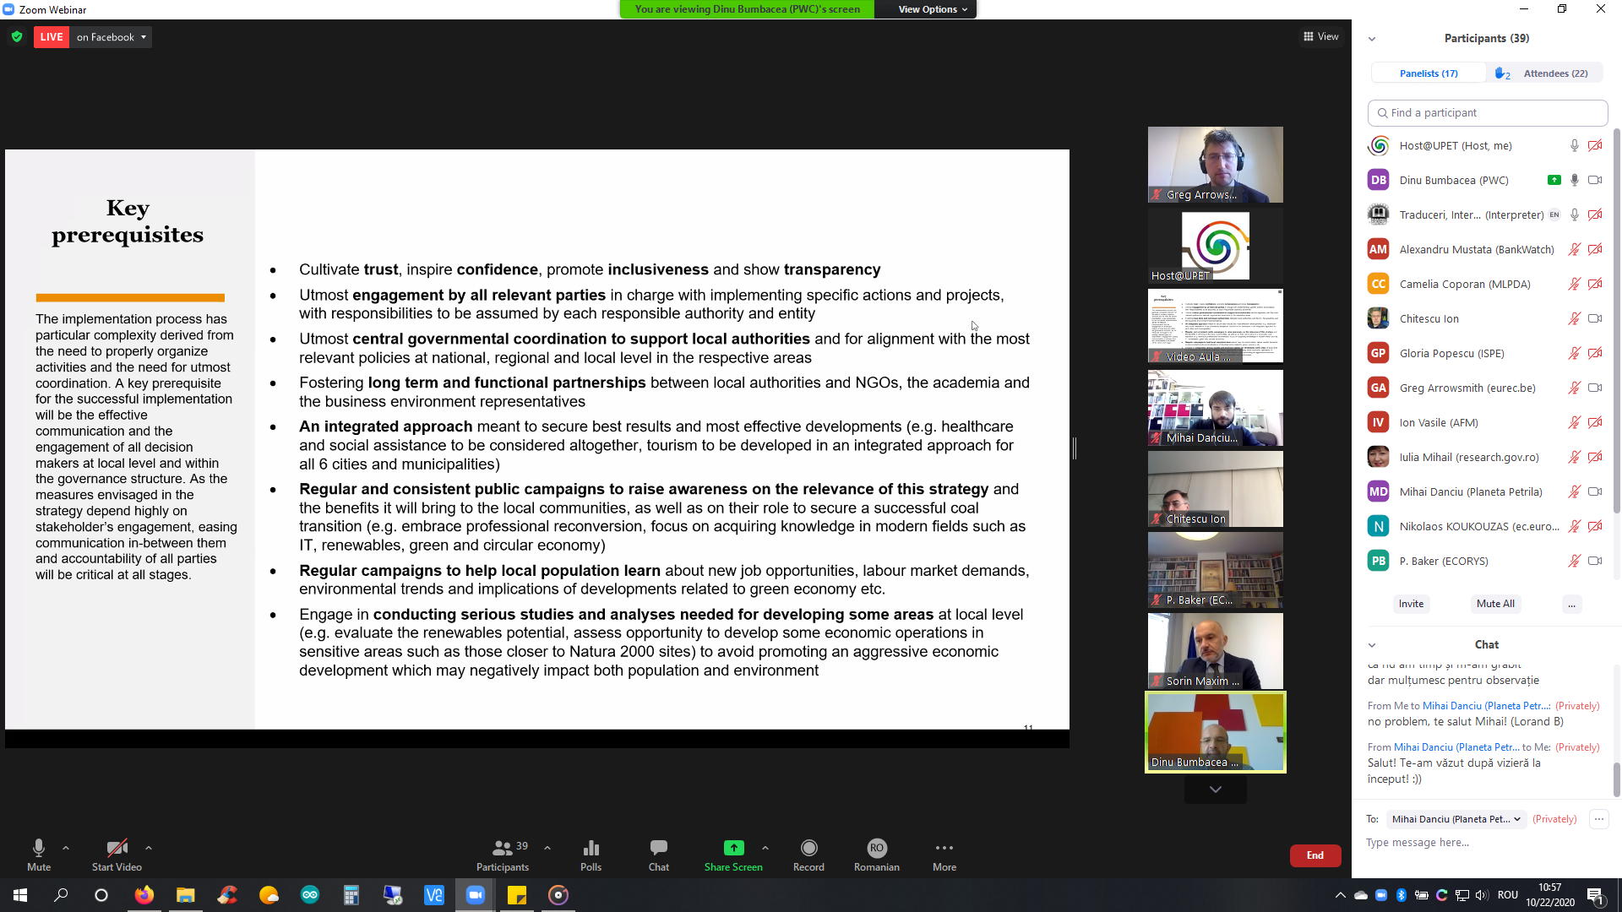1622x912 pixels.
Task: Open the chat recipient dropdown Mihai Danciu
Action: tap(1456, 819)
